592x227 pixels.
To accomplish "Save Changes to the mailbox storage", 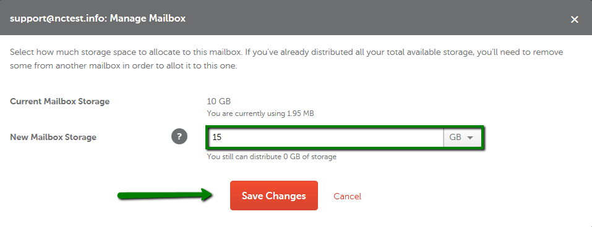I will coord(273,196).
